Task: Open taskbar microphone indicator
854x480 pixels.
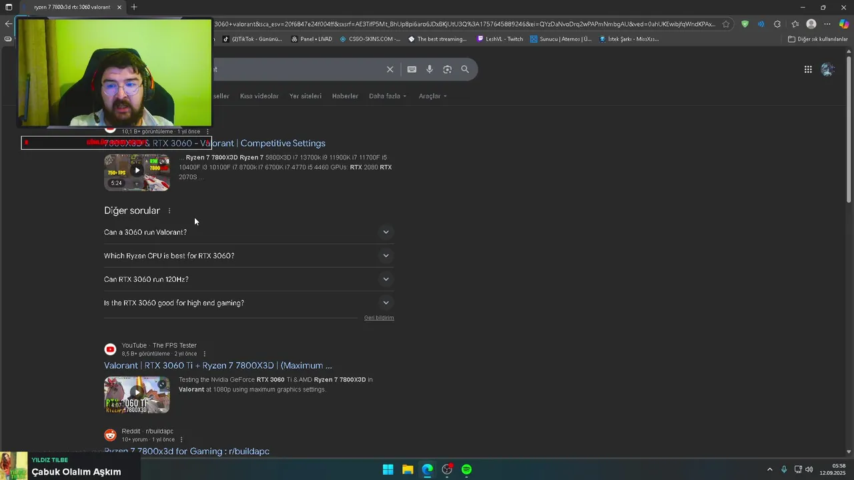Action: coord(784,469)
